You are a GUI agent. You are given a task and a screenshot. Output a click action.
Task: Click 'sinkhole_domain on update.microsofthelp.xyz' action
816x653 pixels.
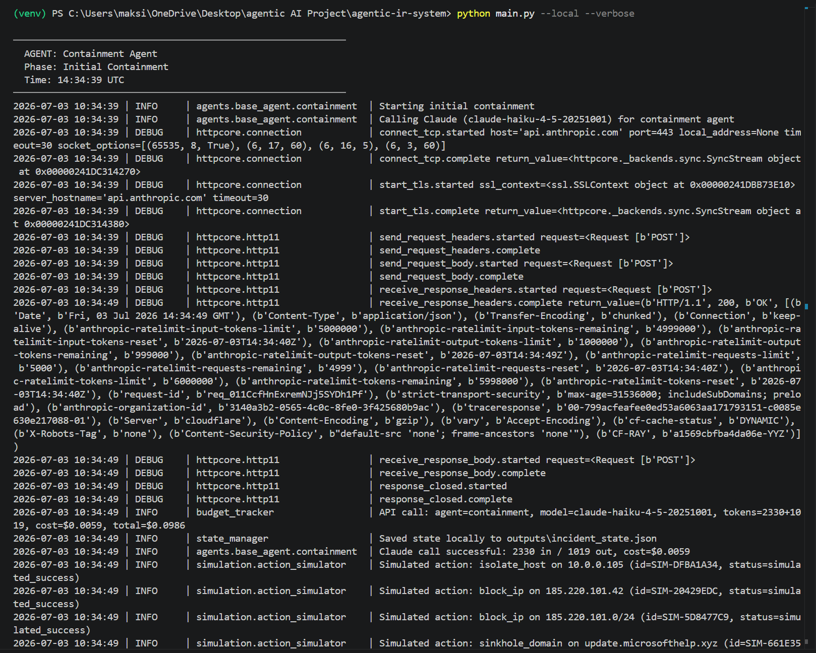pyautogui.click(x=598, y=643)
